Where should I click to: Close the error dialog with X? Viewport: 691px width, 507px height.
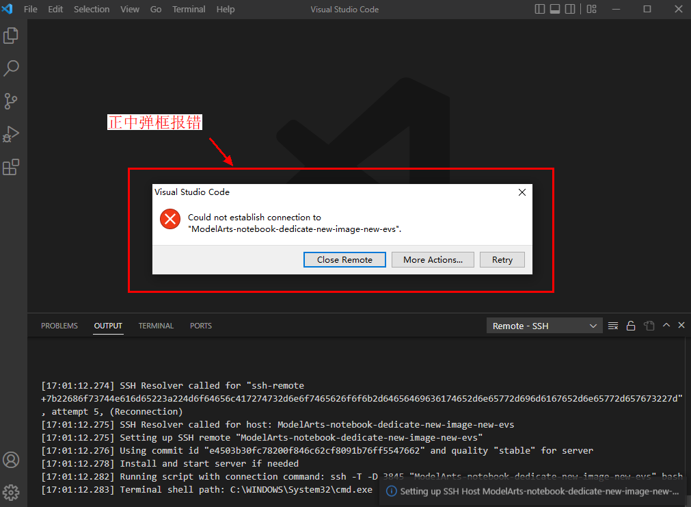pyautogui.click(x=522, y=192)
